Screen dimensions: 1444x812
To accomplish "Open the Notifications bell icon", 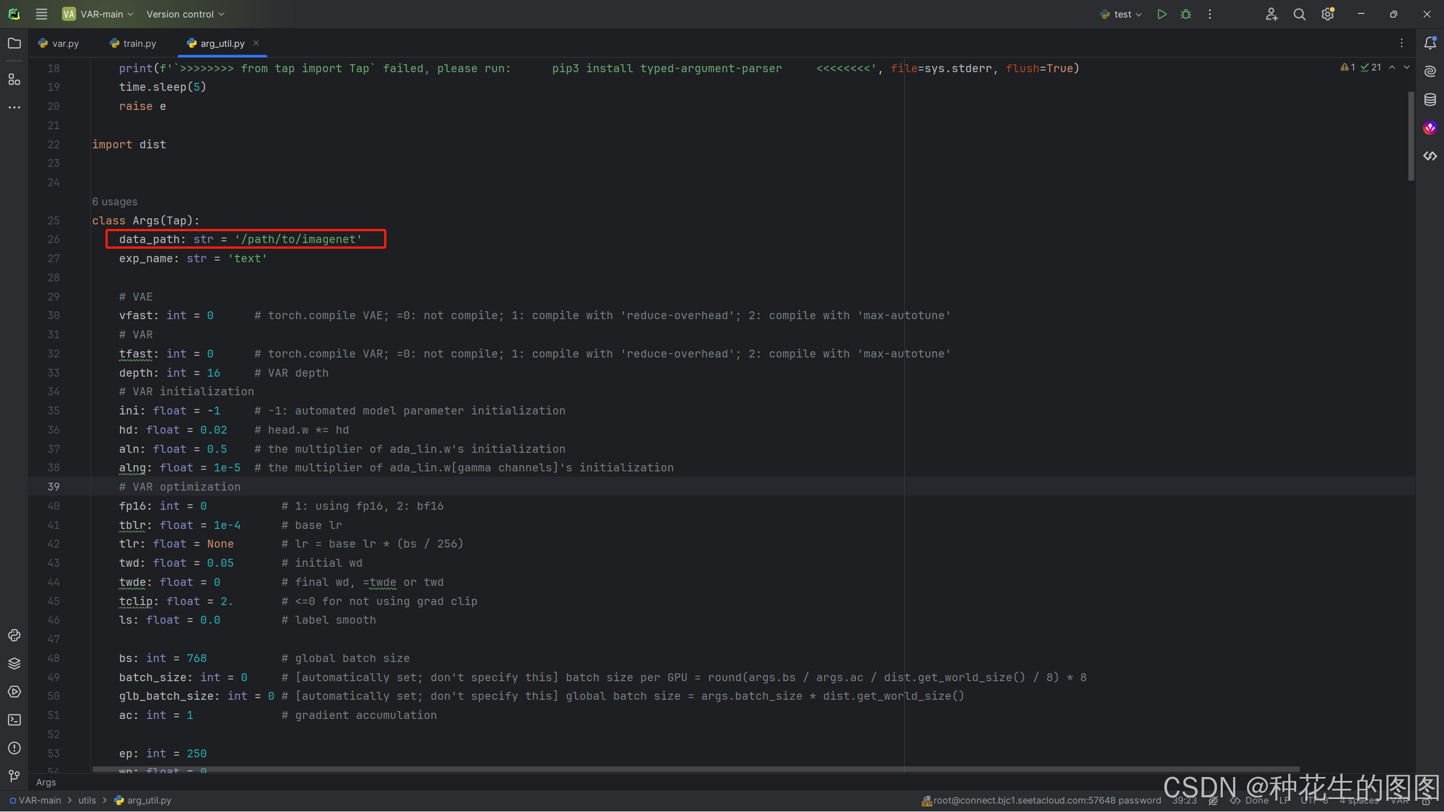I will [1430, 43].
